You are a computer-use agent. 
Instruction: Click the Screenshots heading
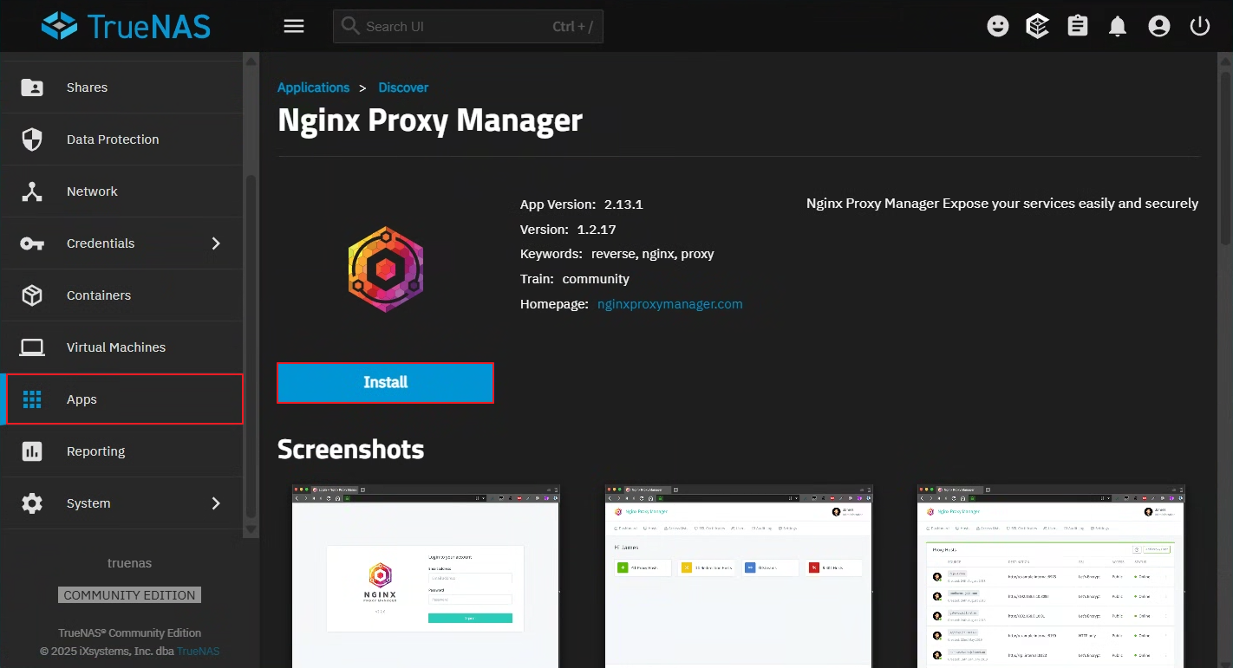[x=351, y=450]
